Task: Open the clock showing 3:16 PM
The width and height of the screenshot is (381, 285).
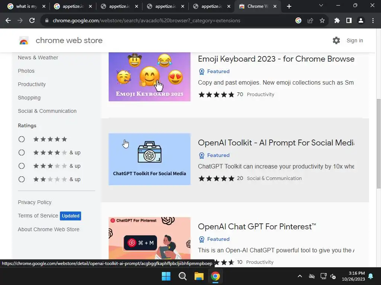Action: click(353, 276)
